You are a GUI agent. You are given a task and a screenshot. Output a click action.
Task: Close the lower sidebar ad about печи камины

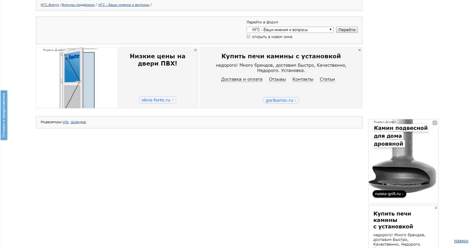436,208
